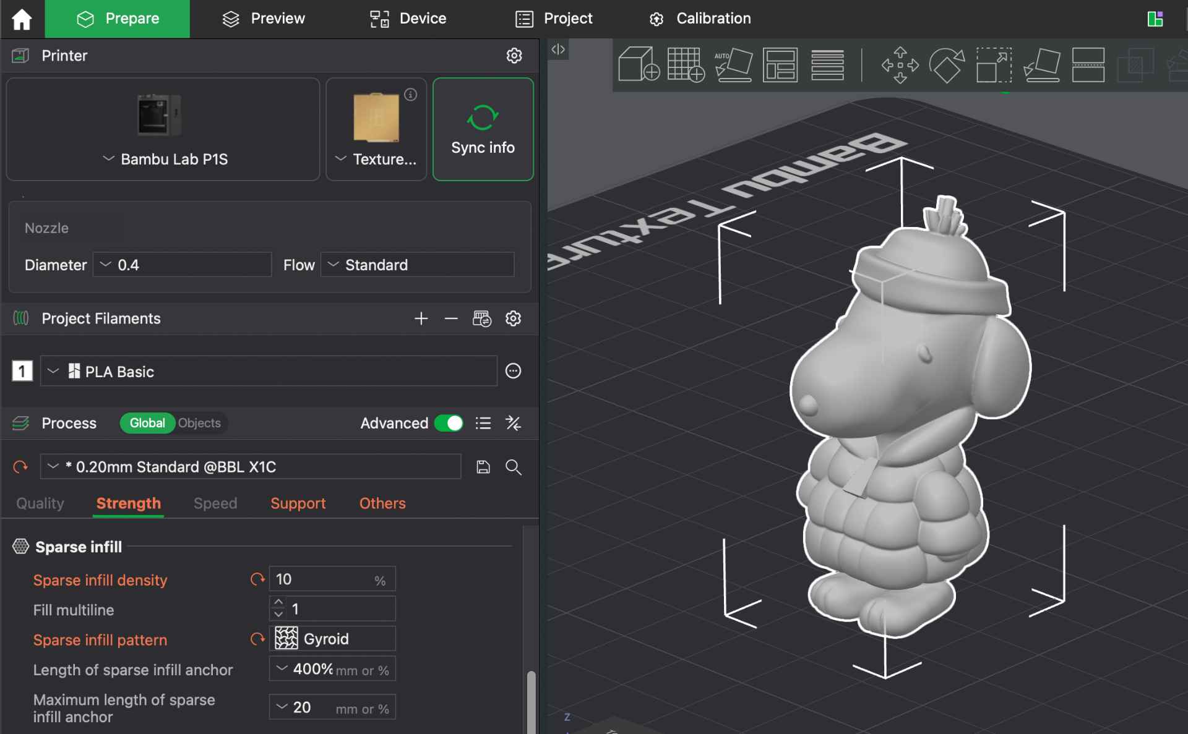
Task: Go to the Home screen icon
Action: pyautogui.click(x=22, y=19)
